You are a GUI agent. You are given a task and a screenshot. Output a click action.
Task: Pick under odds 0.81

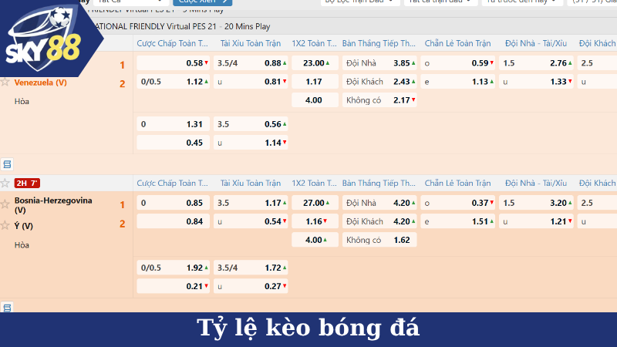click(251, 82)
